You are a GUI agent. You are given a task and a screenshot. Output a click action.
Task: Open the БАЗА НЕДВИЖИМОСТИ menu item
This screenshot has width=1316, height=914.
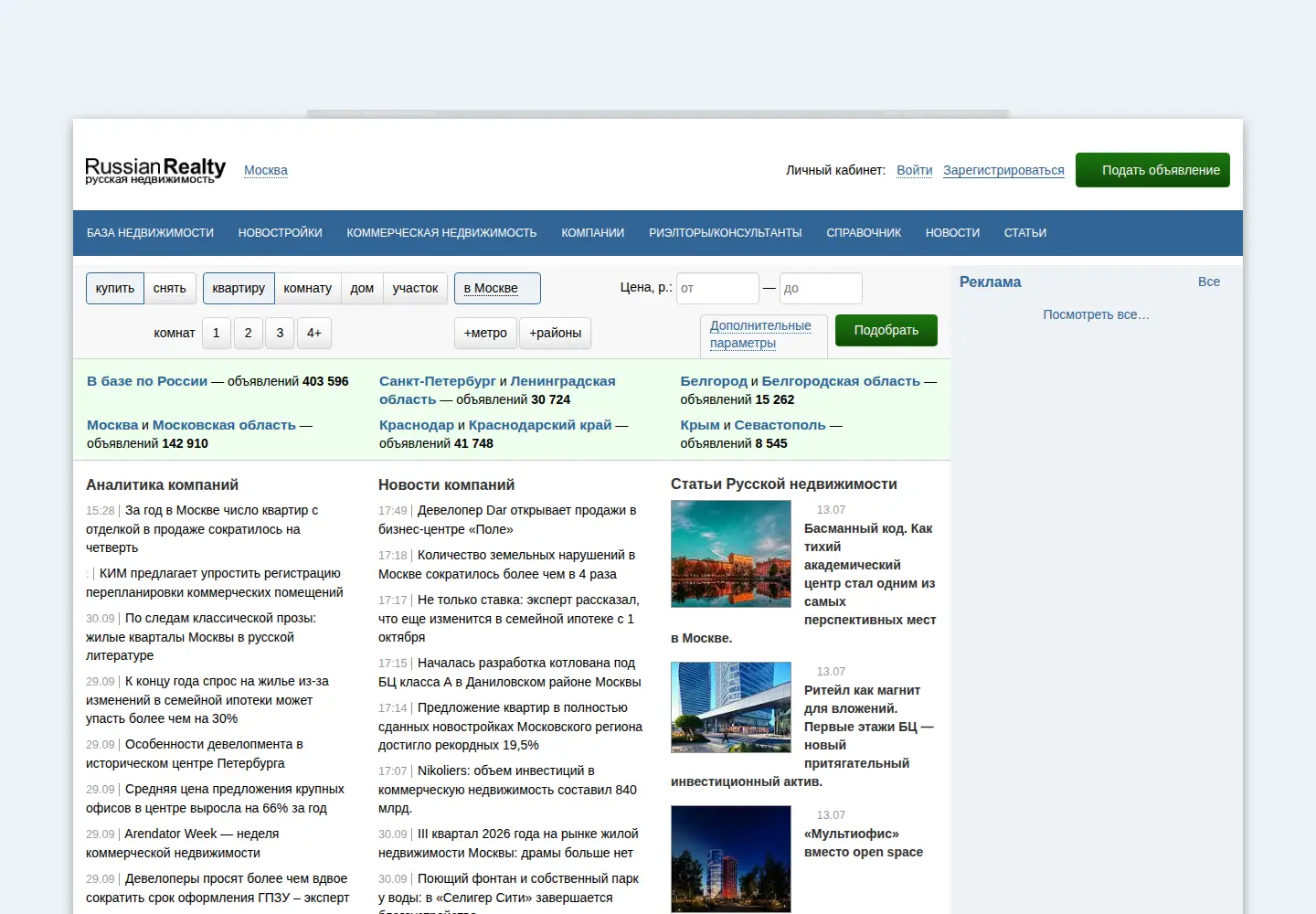150,233
